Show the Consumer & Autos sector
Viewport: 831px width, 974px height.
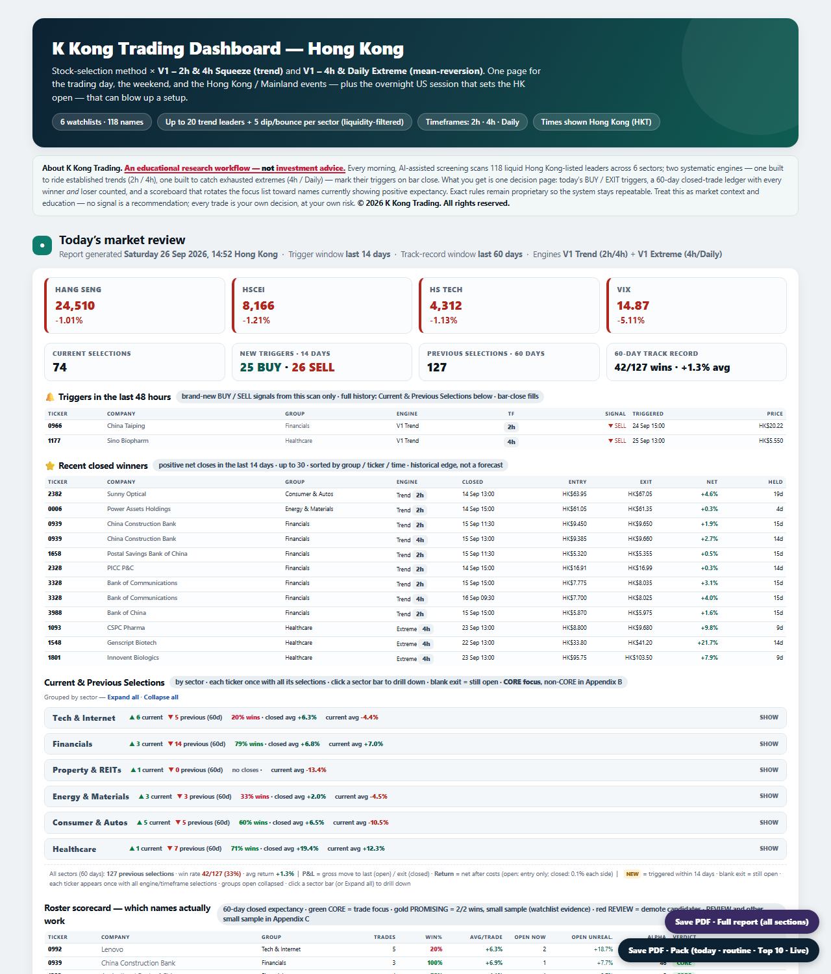coord(769,823)
